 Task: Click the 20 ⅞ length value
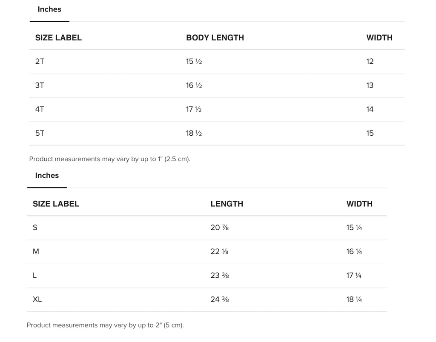[x=219, y=228]
